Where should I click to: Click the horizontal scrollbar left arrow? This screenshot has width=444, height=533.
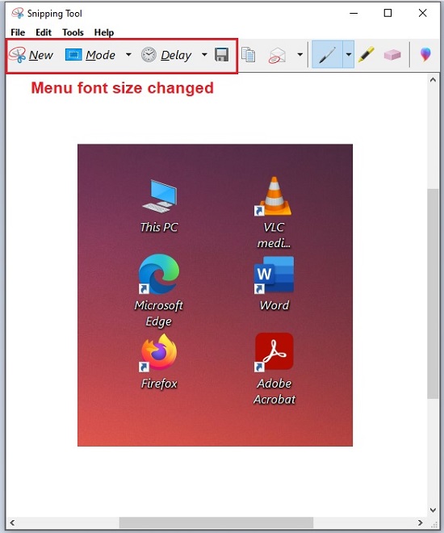point(12,523)
